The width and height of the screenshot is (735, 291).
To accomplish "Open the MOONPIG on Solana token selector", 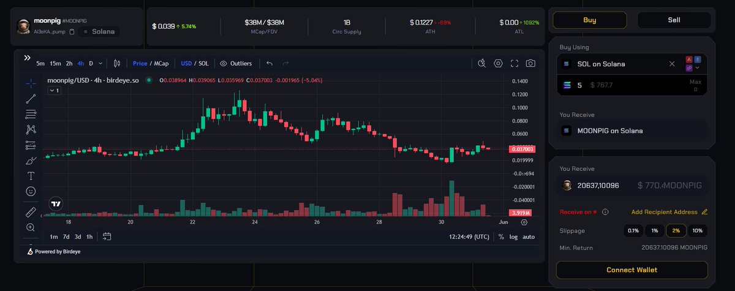I will [632, 130].
